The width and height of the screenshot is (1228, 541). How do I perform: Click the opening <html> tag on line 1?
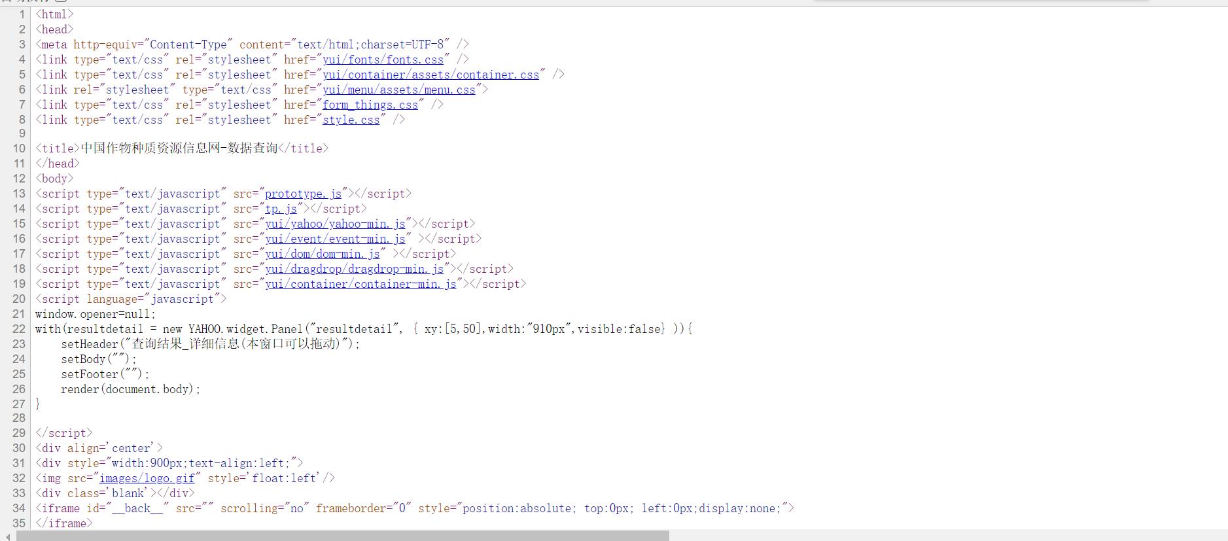(x=54, y=14)
